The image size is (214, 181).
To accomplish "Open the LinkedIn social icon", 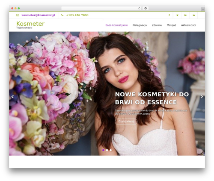I will click(x=193, y=15).
